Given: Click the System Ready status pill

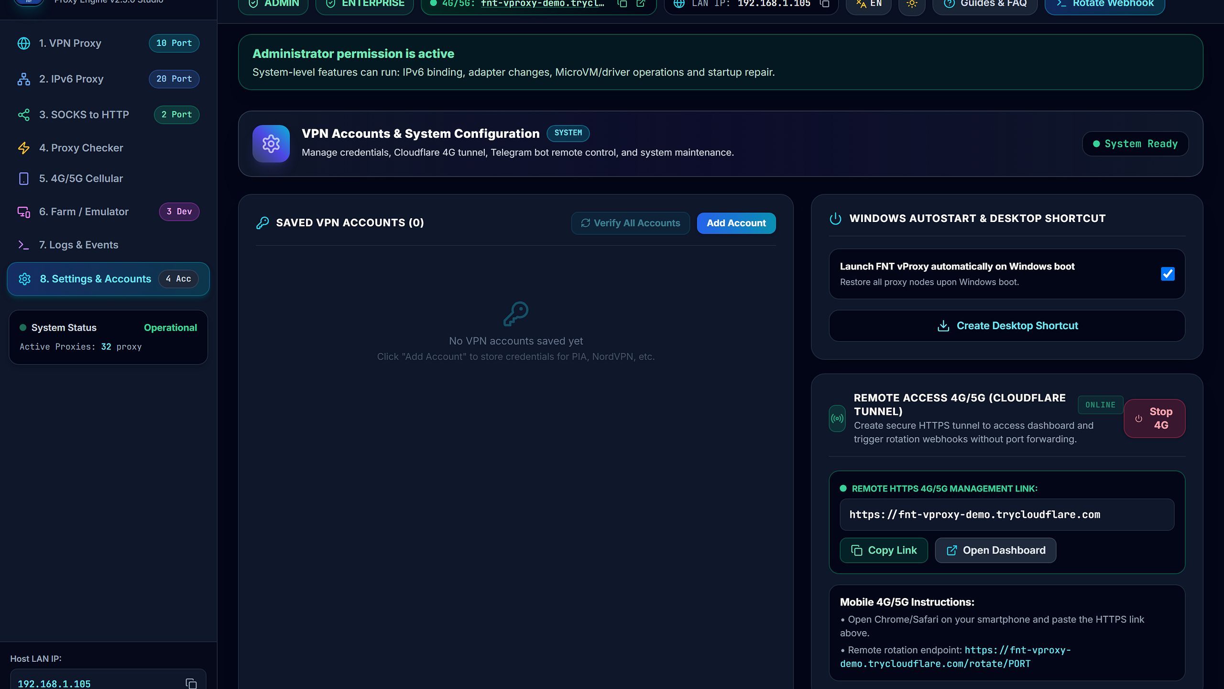Looking at the screenshot, I should pos(1135,144).
